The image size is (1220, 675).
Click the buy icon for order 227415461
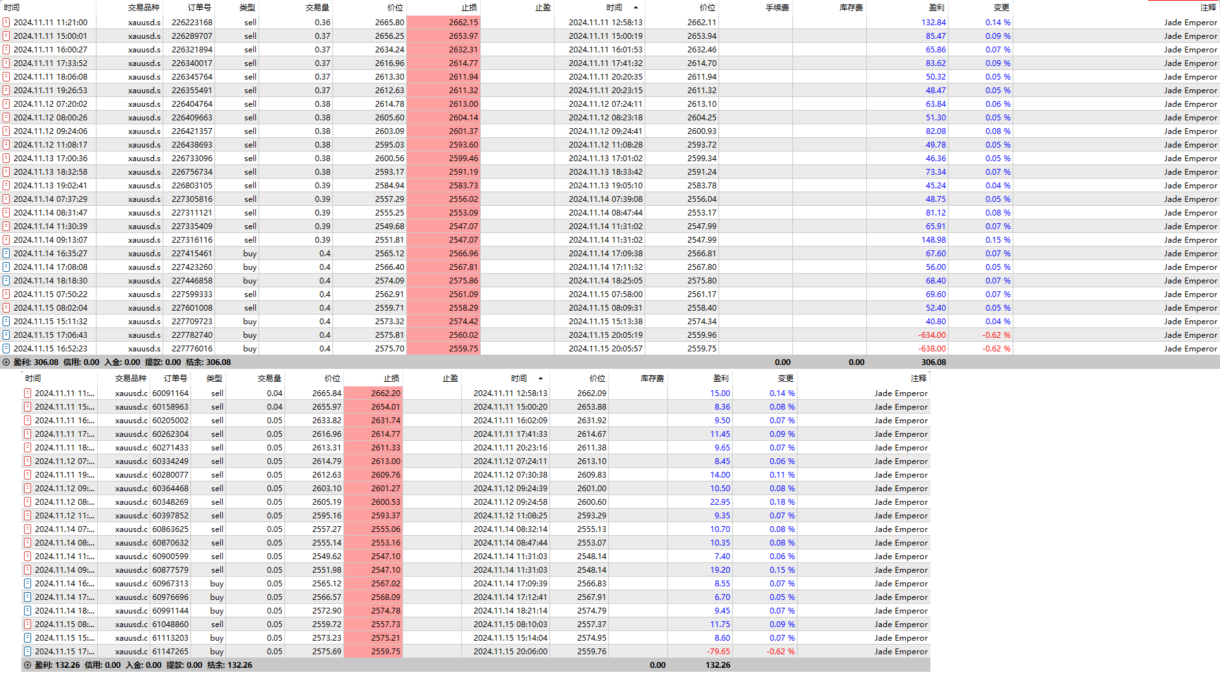(6, 253)
